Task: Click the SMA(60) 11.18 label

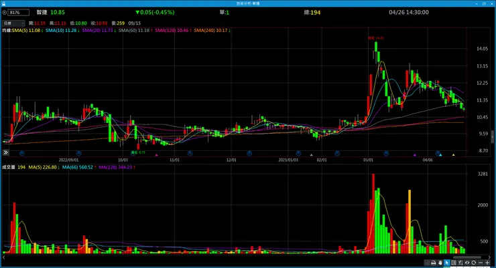Action: tap(135, 31)
